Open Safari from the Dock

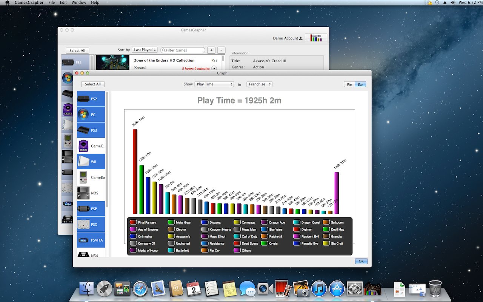tap(140, 289)
